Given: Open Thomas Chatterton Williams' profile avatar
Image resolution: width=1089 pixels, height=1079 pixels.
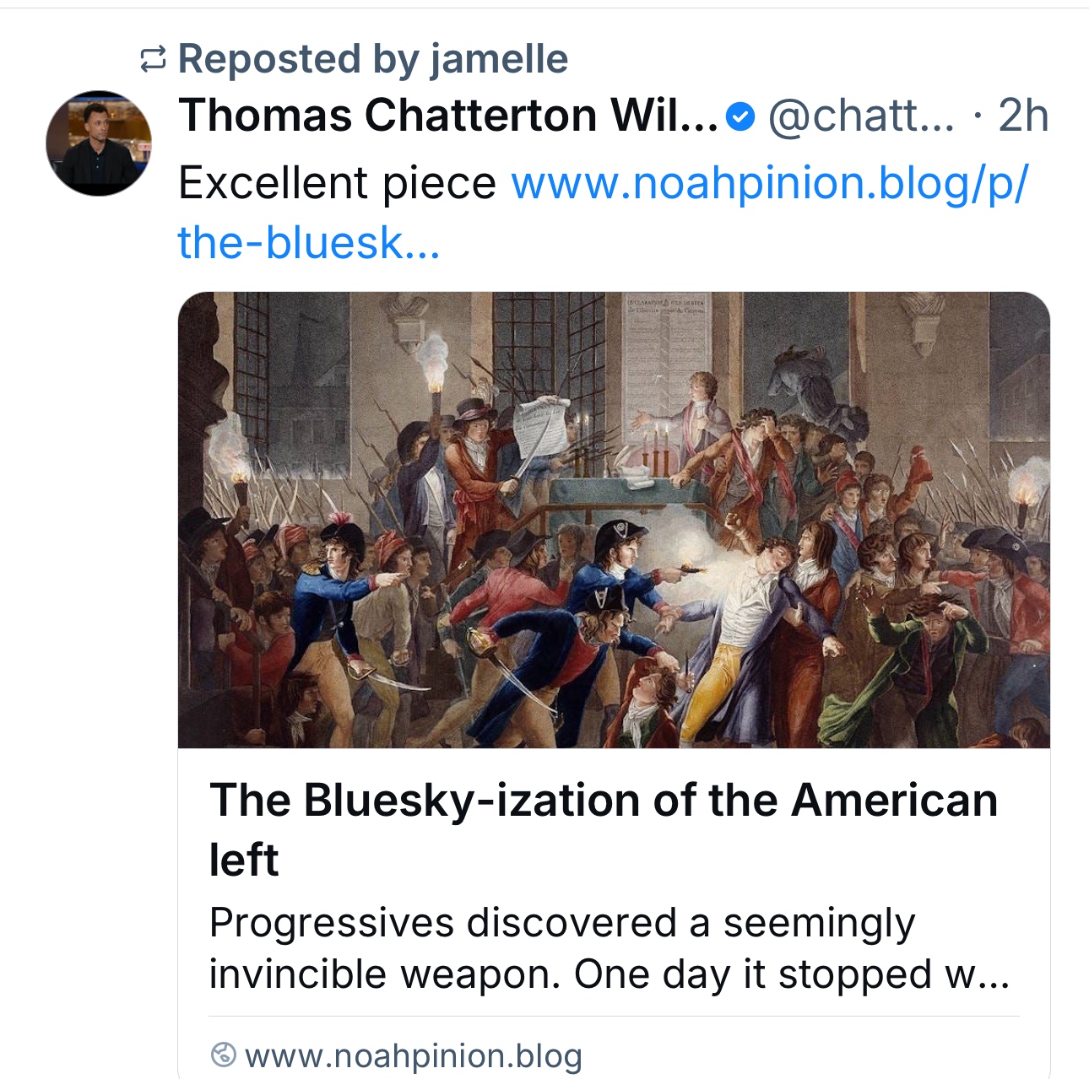Looking at the screenshot, I should 99,143.
